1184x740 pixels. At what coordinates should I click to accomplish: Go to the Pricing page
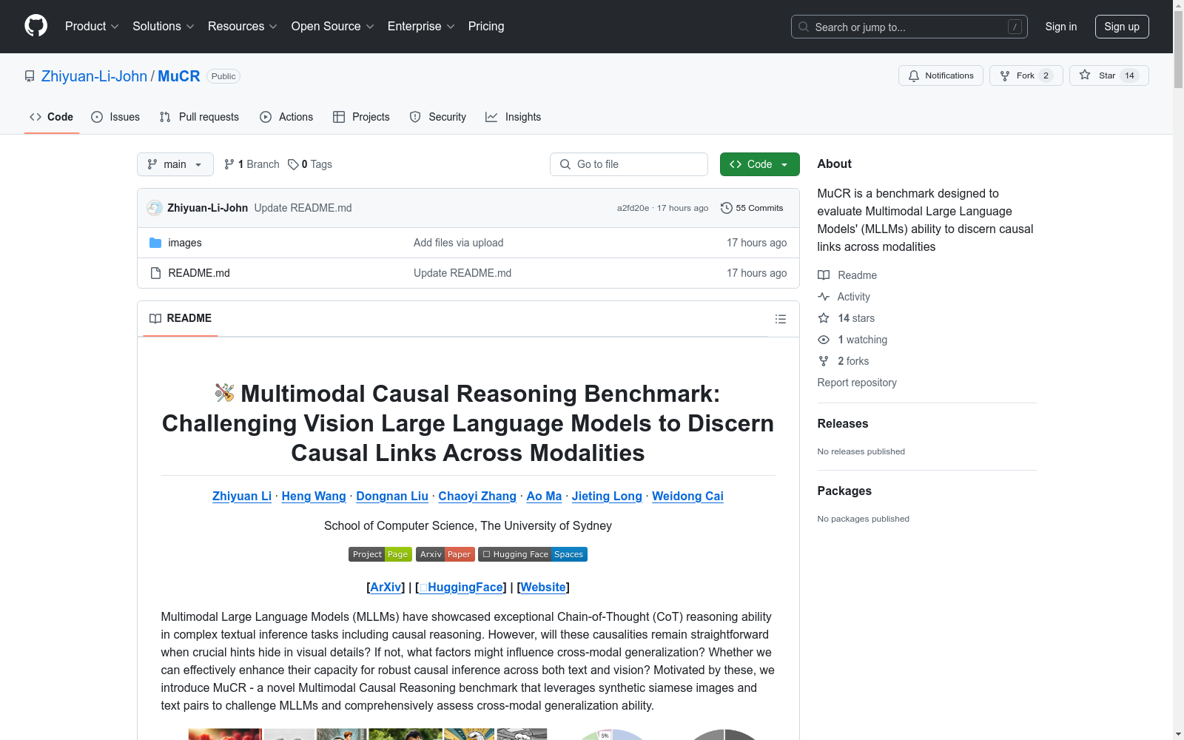[x=486, y=27]
